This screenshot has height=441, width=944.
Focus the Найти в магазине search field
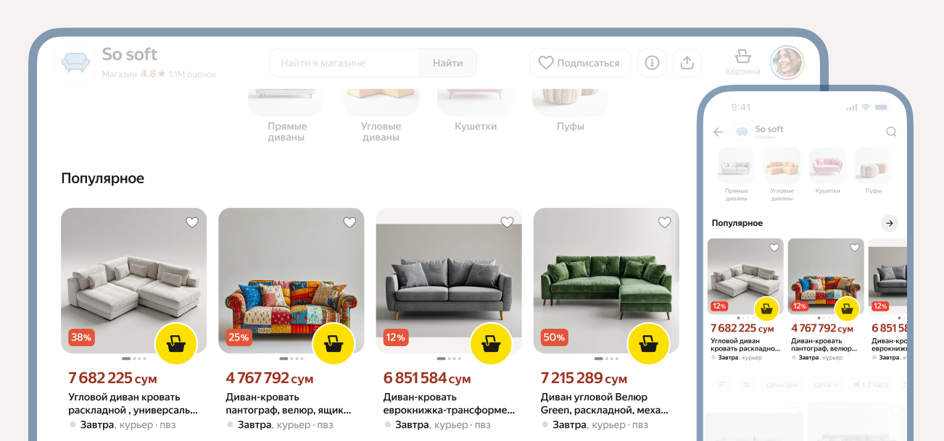pyautogui.click(x=344, y=63)
